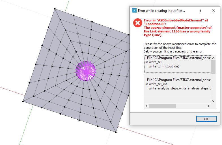Click the question mark help button
This screenshot has width=222, height=145.
(201, 10)
